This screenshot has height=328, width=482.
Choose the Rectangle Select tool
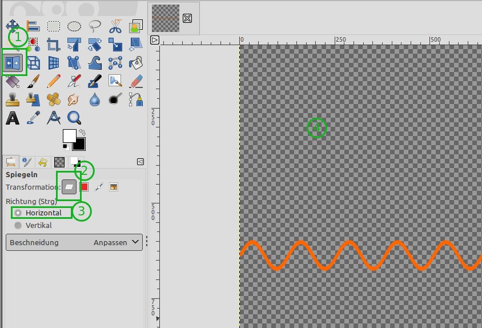coord(54,26)
